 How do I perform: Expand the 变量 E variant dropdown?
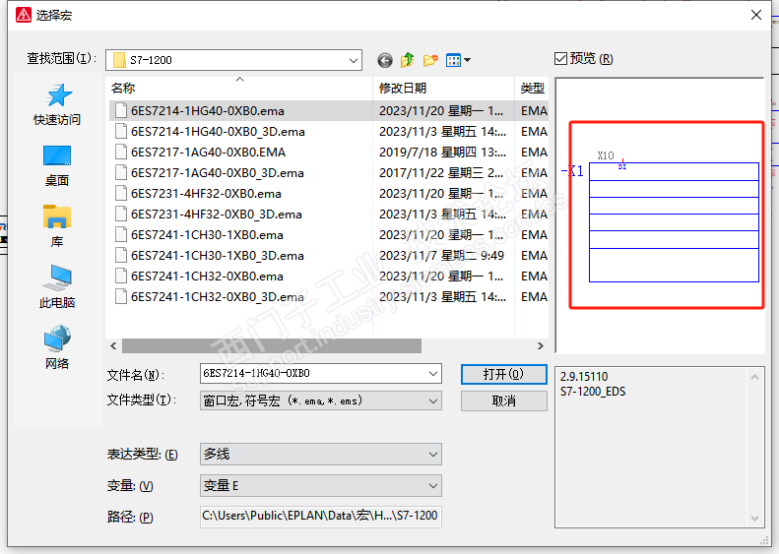(433, 486)
